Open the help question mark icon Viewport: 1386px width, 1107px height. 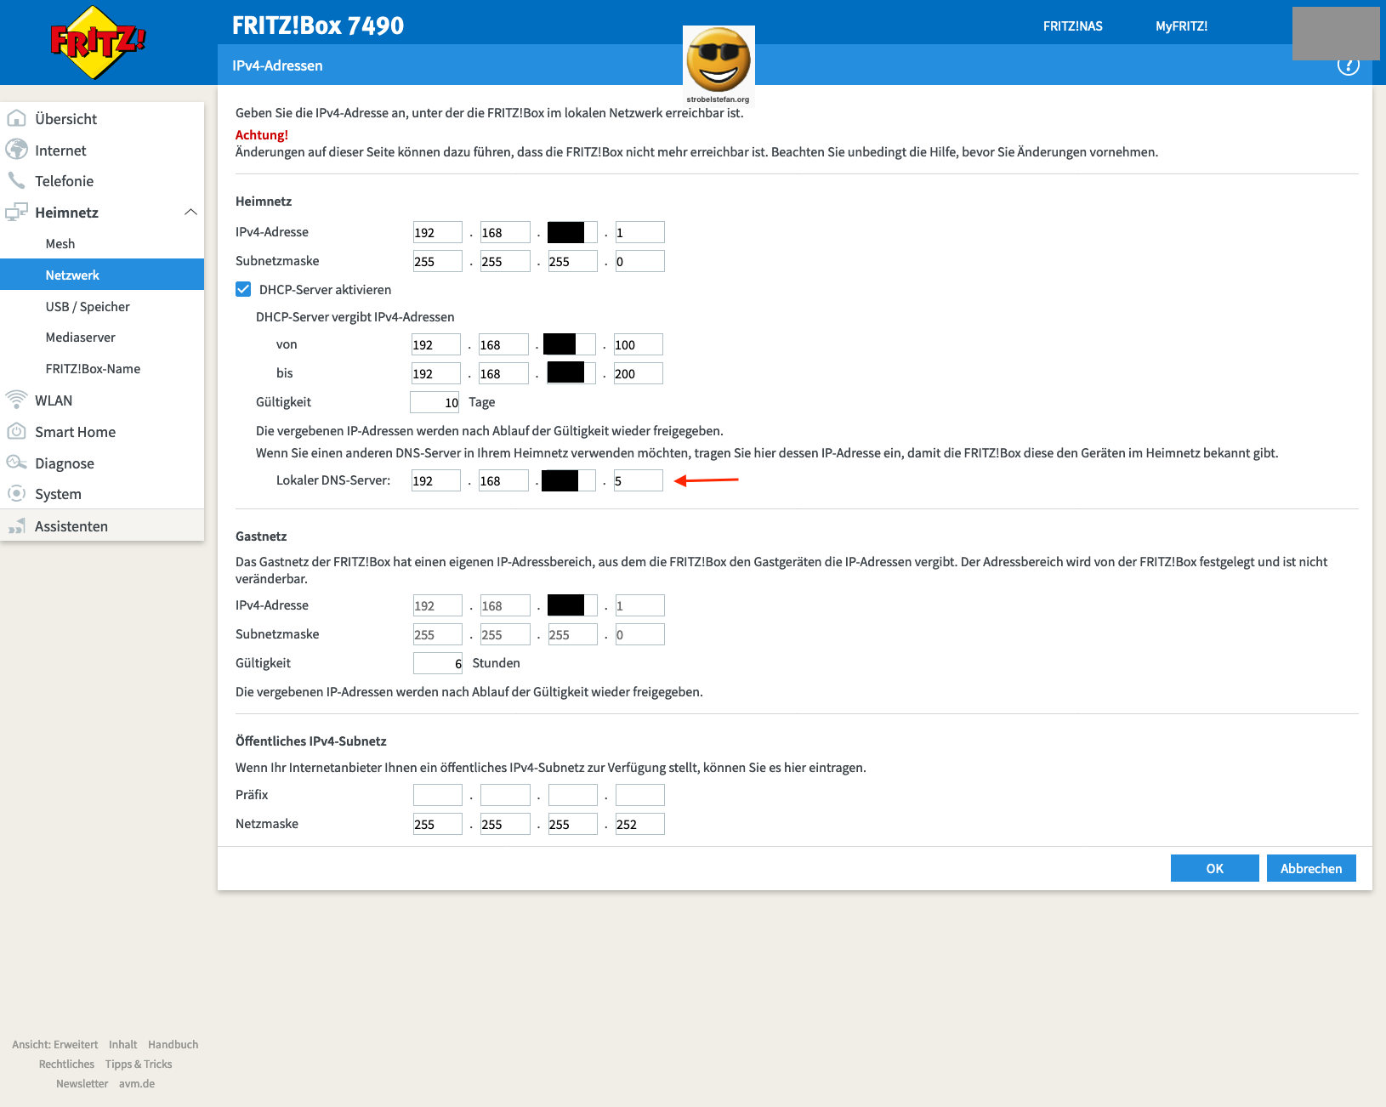(x=1348, y=66)
